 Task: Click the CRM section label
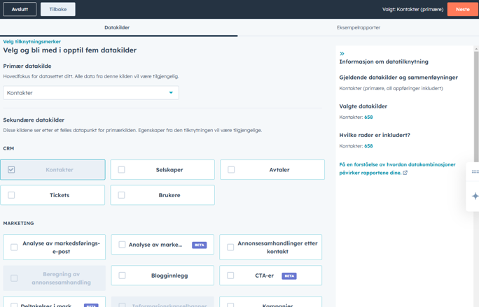point(8,149)
